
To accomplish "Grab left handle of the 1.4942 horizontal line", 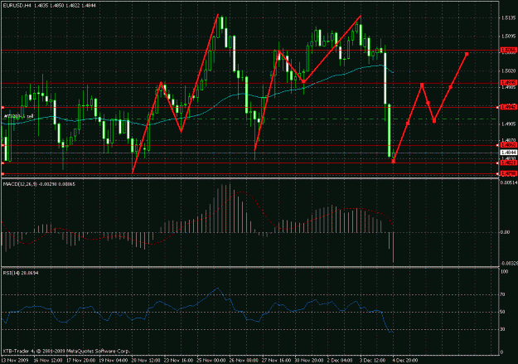I will [x=2, y=107].
